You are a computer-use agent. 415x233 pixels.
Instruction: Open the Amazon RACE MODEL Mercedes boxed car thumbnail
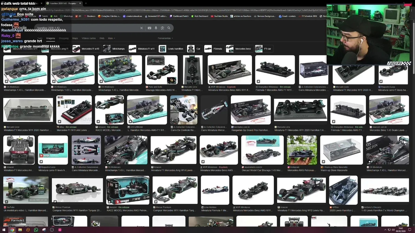tap(109, 110)
